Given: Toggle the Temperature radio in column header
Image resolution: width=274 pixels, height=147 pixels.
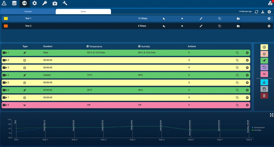Looking at the screenshot, I should (x=88, y=47).
